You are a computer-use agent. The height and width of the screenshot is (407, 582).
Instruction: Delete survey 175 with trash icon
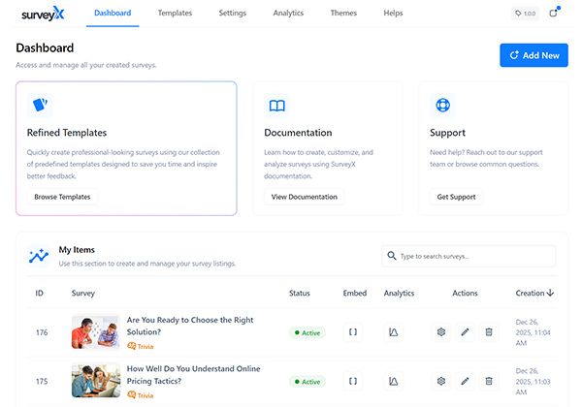[x=489, y=381]
